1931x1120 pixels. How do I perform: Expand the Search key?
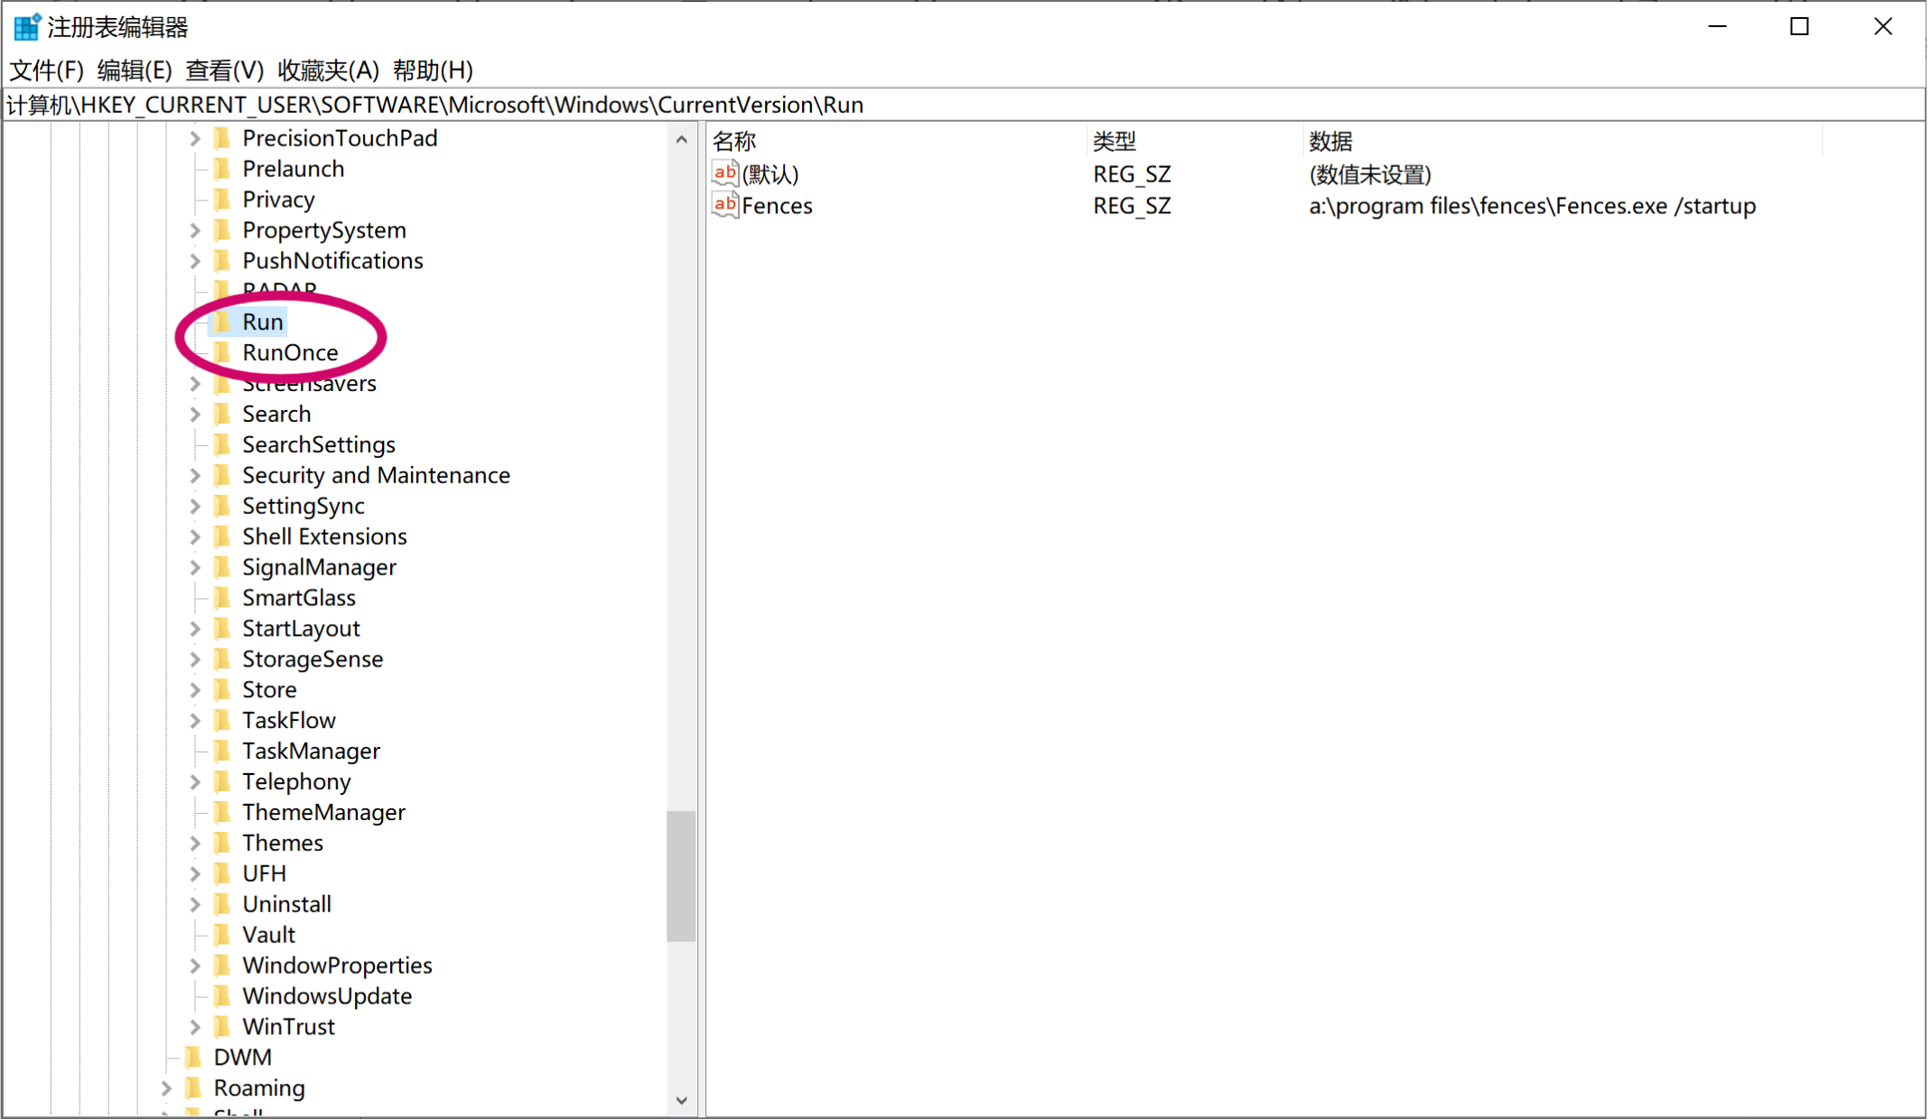pos(195,413)
